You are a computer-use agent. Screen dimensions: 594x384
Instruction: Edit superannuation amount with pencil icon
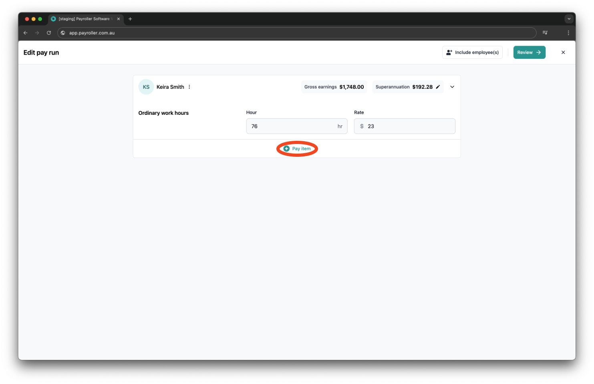click(438, 87)
